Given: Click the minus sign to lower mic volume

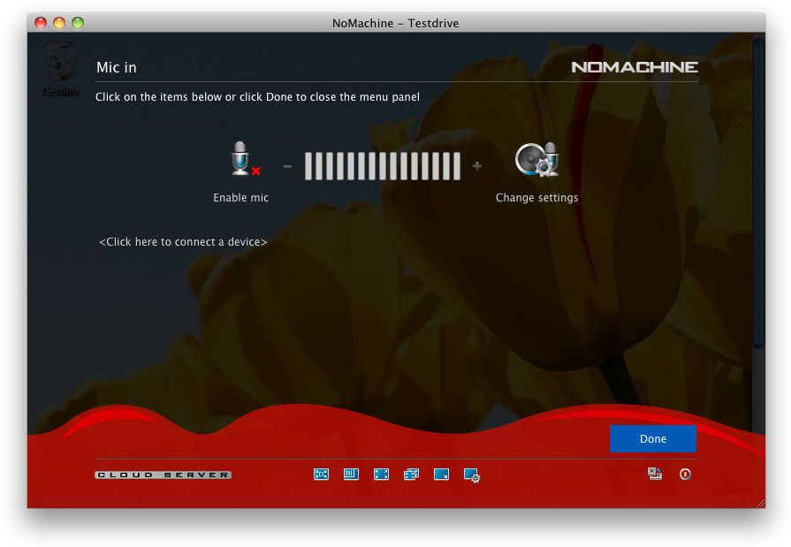Looking at the screenshot, I should coord(287,166).
